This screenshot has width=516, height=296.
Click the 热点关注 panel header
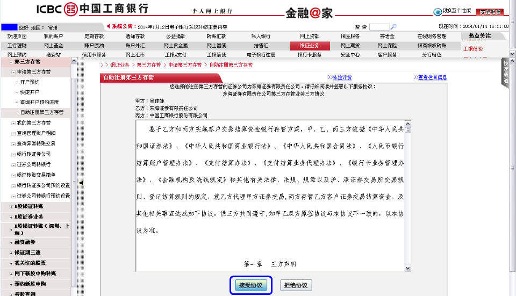coord(480,36)
